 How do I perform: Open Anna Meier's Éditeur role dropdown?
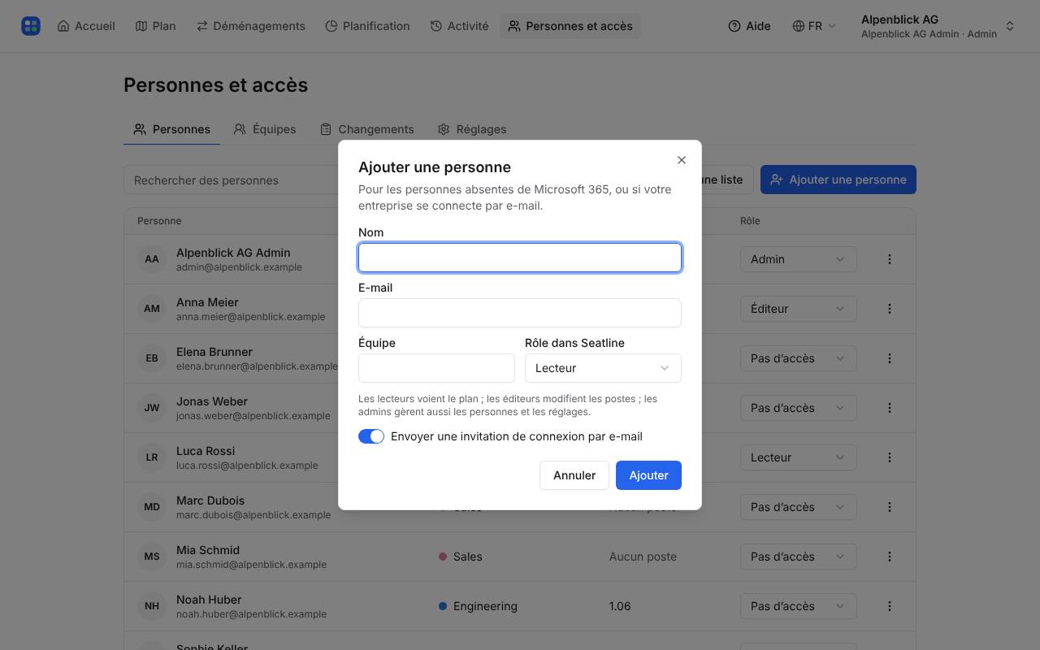pos(798,309)
